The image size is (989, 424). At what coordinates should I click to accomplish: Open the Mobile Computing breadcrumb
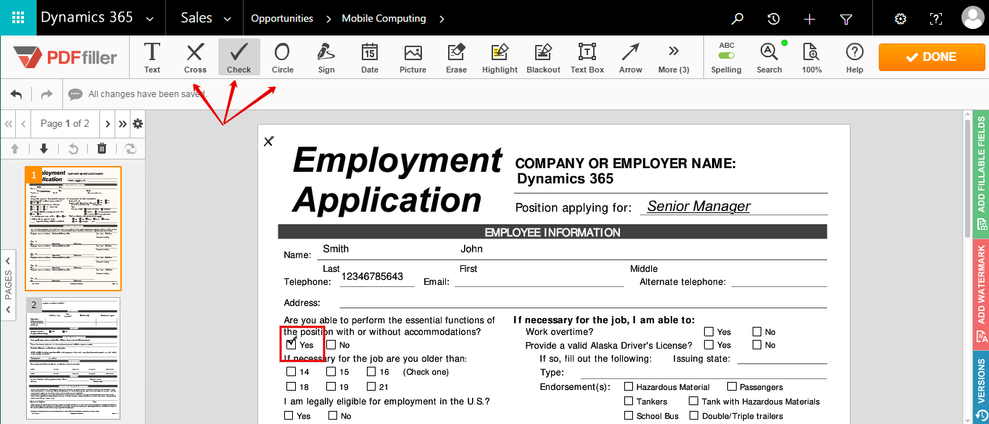tap(384, 19)
